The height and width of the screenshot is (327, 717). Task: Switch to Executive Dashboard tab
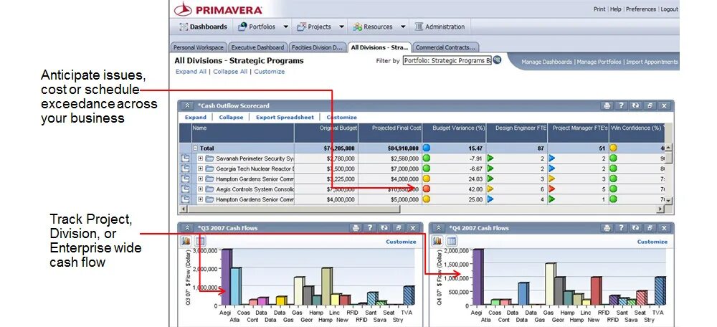pos(258,47)
